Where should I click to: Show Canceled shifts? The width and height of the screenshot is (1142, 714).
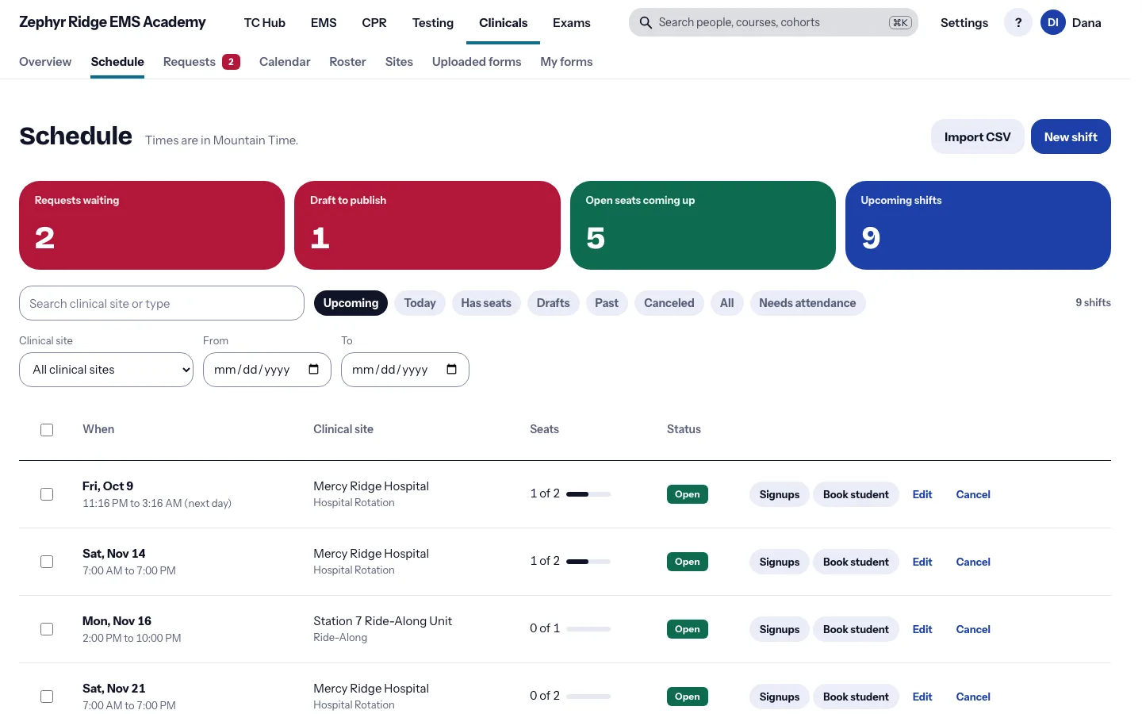(669, 303)
